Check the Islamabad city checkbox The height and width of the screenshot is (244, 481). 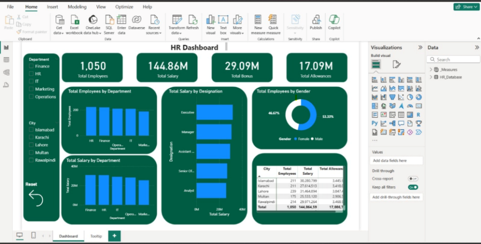[31, 130]
